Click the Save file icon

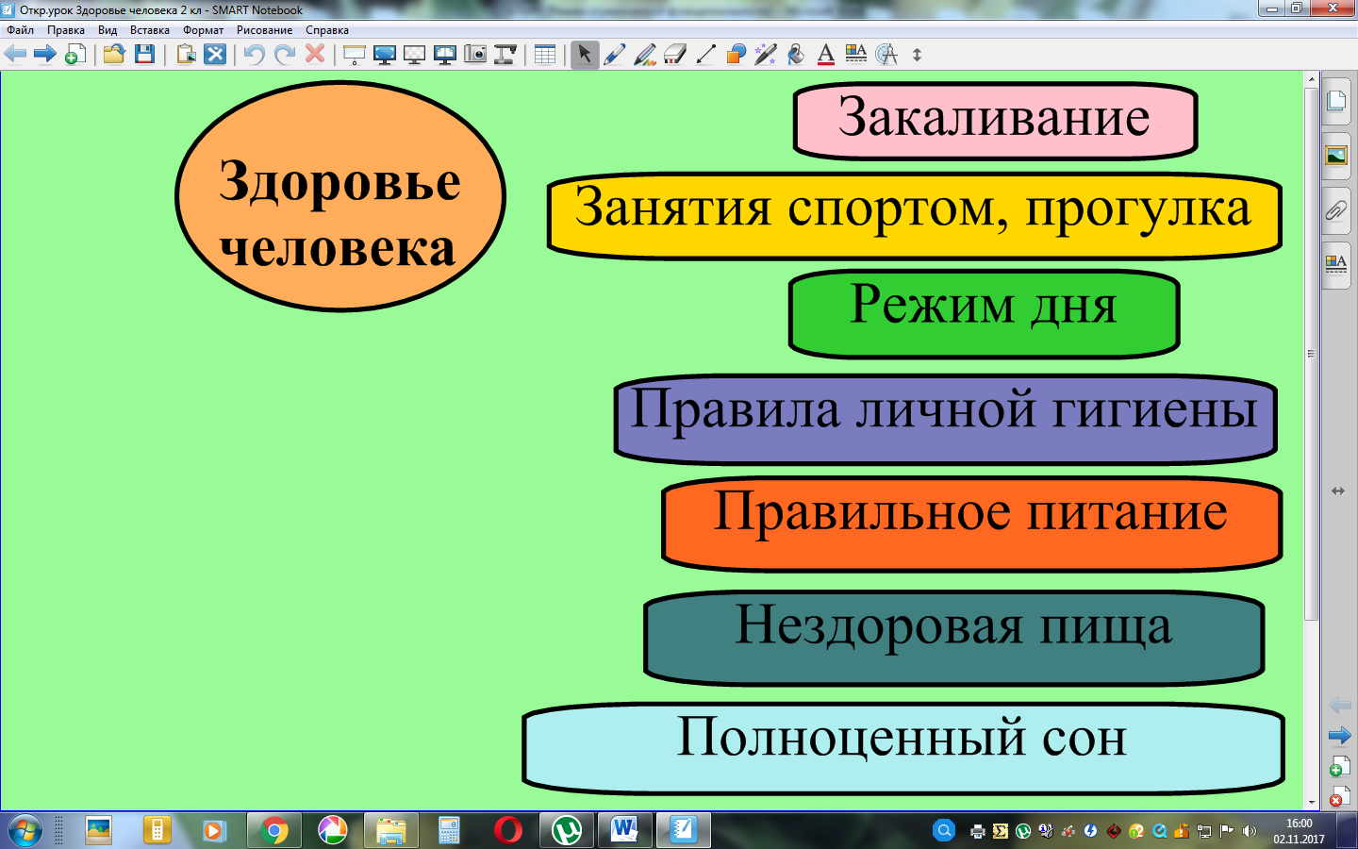click(144, 55)
